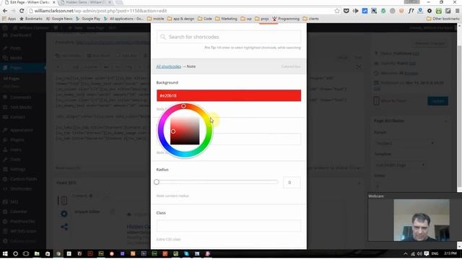Click the volume icon in system tray
The width and height of the screenshot is (462, 260).
coord(419,253)
